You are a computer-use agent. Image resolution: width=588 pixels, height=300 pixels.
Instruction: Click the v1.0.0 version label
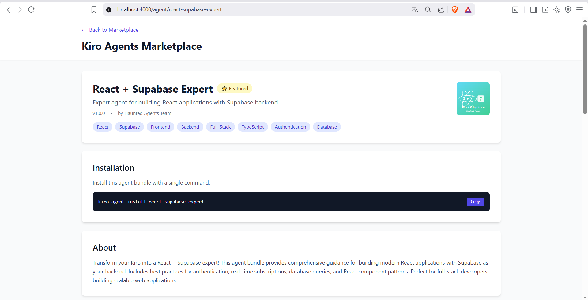point(99,113)
